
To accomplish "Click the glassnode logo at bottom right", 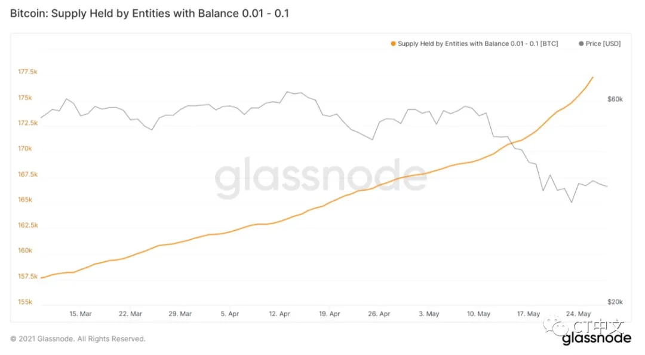I will point(595,338).
